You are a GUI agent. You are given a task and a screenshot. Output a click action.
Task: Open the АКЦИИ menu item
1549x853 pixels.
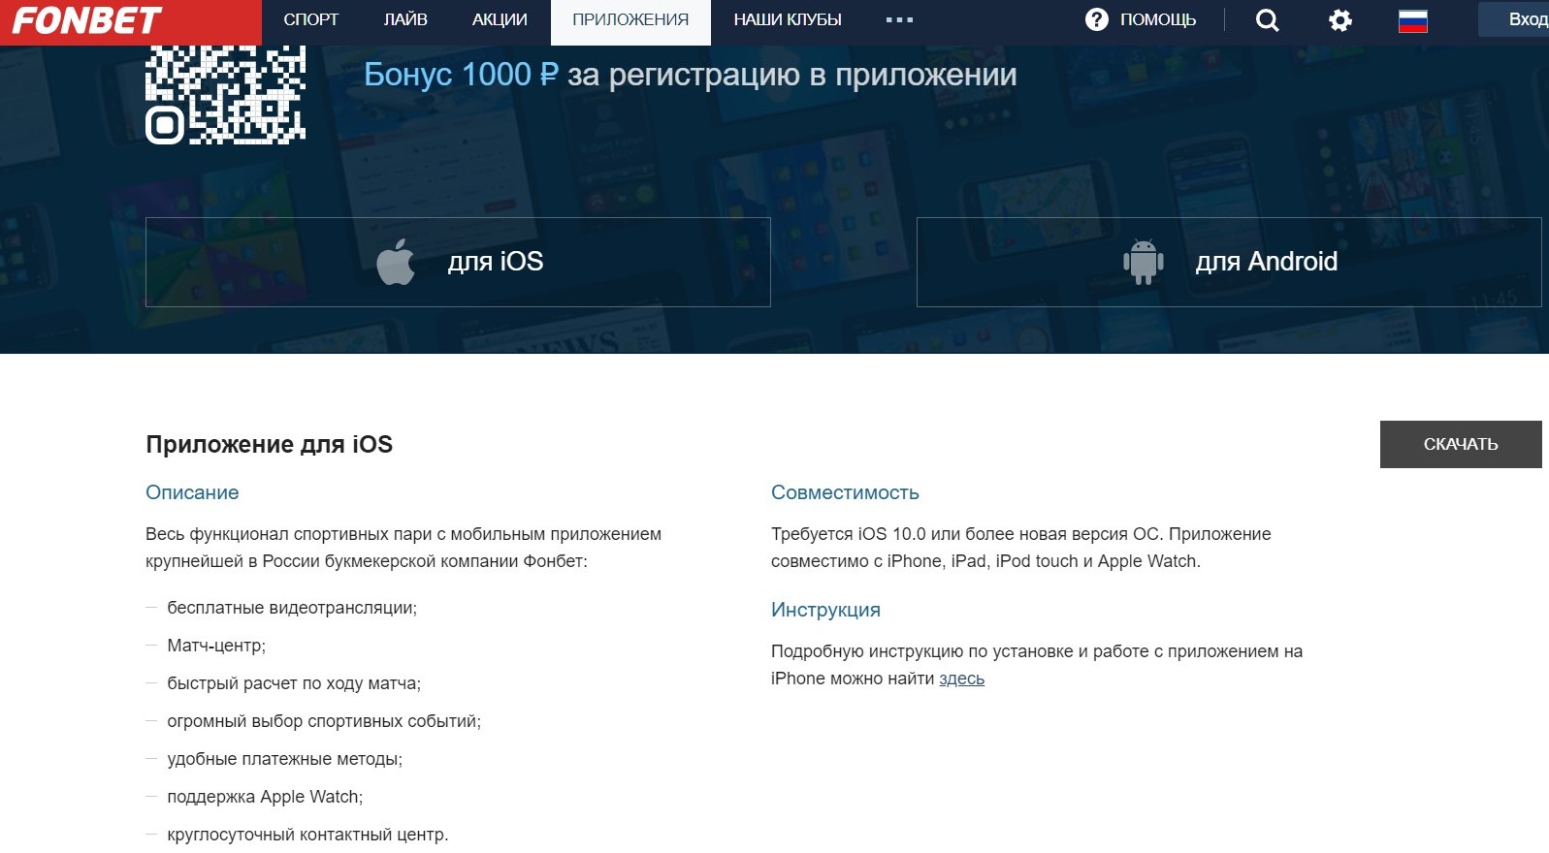(x=500, y=19)
